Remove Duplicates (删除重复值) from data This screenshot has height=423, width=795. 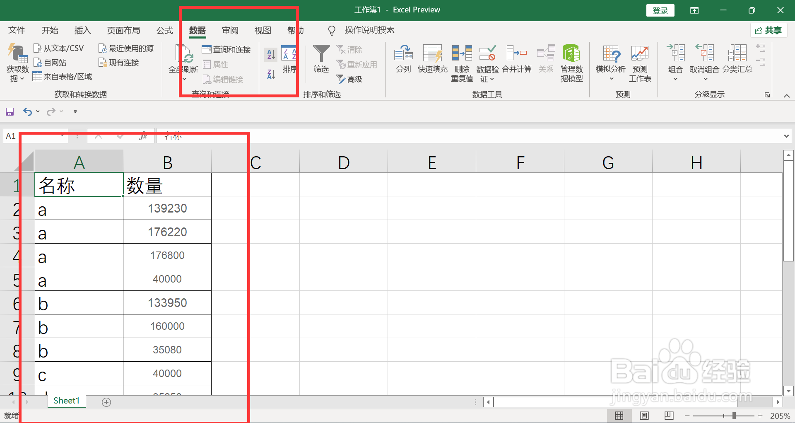click(462, 63)
